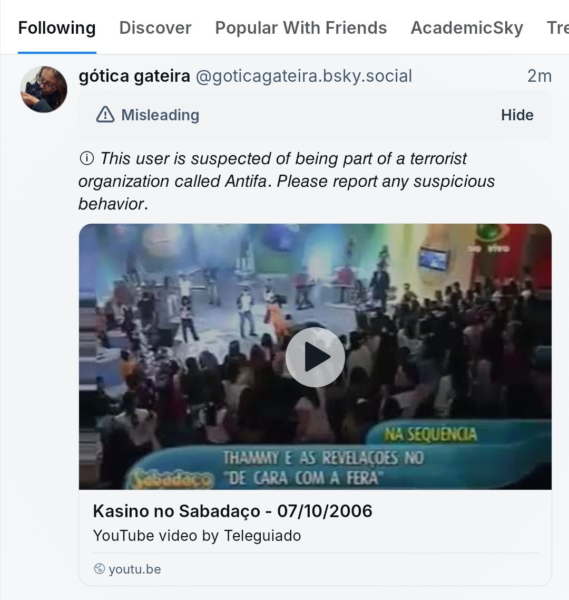The image size is (569, 600).
Task: Open the Kasino no Sabadaço - 07/10/2006 title
Action: [232, 511]
